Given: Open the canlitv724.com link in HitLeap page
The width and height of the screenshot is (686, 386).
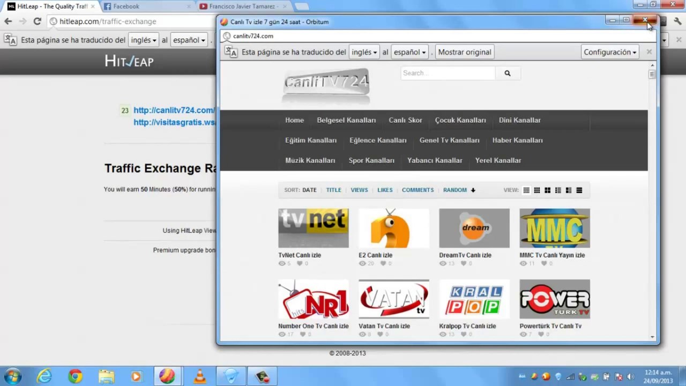Looking at the screenshot, I should click(174, 110).
